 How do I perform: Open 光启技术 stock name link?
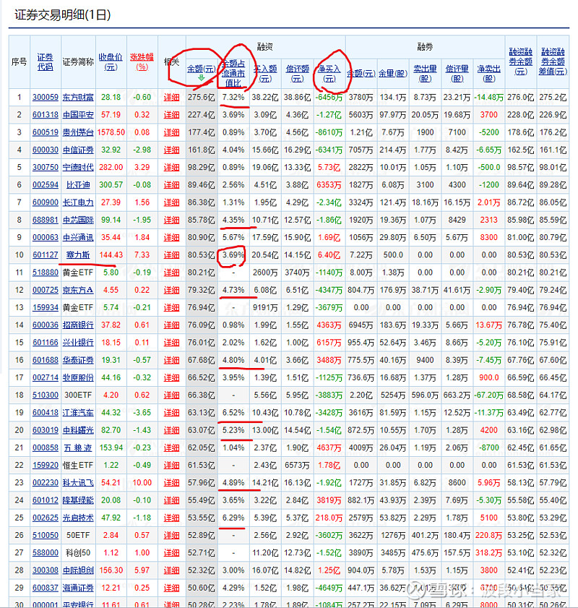point(78,518)
